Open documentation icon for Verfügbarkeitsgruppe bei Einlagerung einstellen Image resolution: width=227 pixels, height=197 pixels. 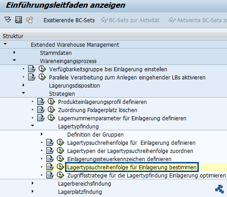click(32, 69)
